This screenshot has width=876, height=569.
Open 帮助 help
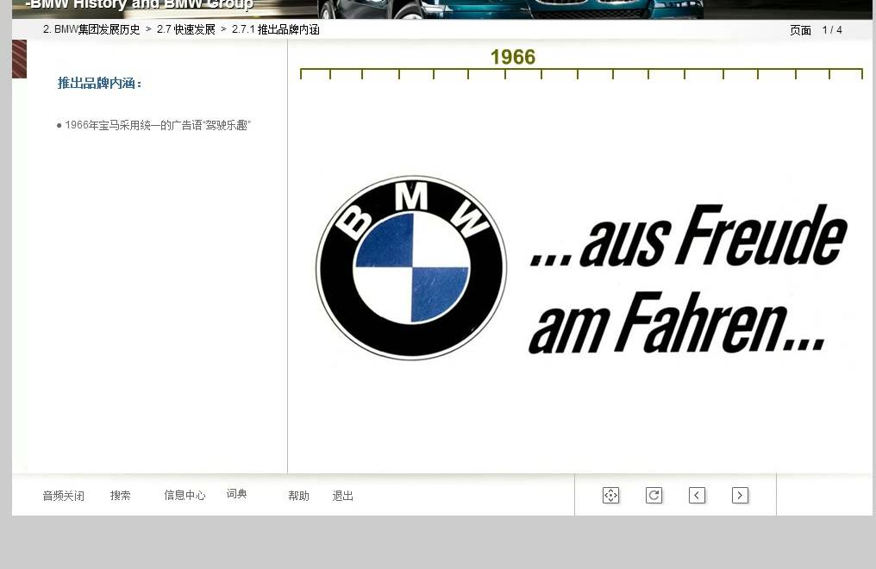(298, 496)
